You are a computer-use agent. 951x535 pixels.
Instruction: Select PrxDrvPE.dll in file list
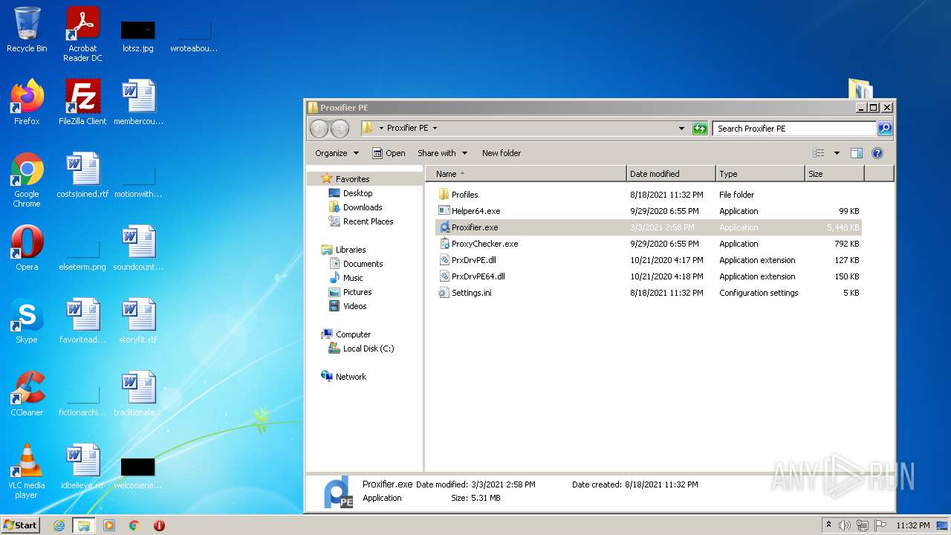point(473,260)
